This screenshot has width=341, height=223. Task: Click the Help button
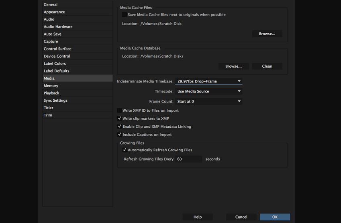pyautogui.click(x=198, y=217)
